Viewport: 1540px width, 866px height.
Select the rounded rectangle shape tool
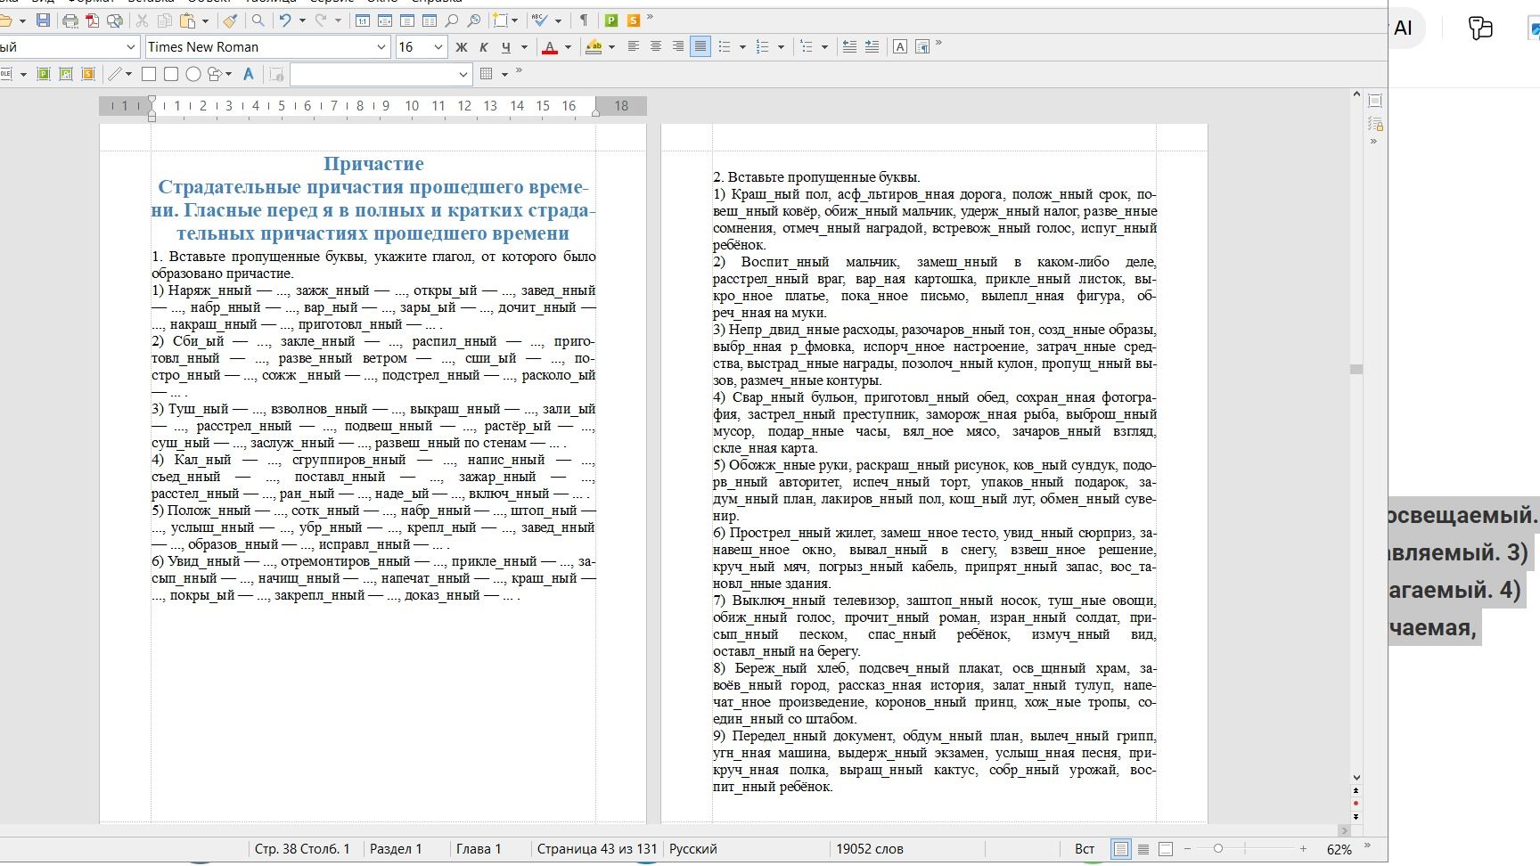(x=171, y=74)
